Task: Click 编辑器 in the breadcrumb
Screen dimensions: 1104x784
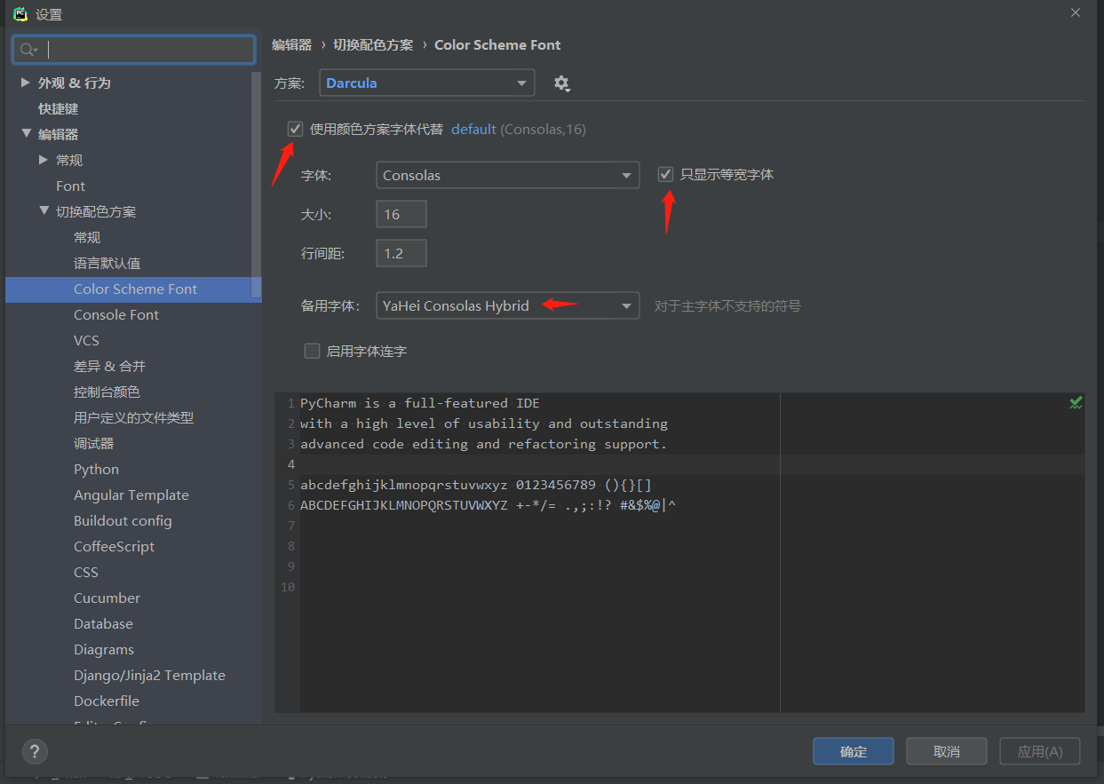Action: pyautogui.click(x=291, y=44)
